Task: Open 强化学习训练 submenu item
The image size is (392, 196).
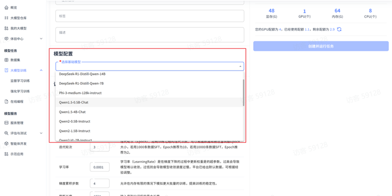Action: tap(20, 91)
